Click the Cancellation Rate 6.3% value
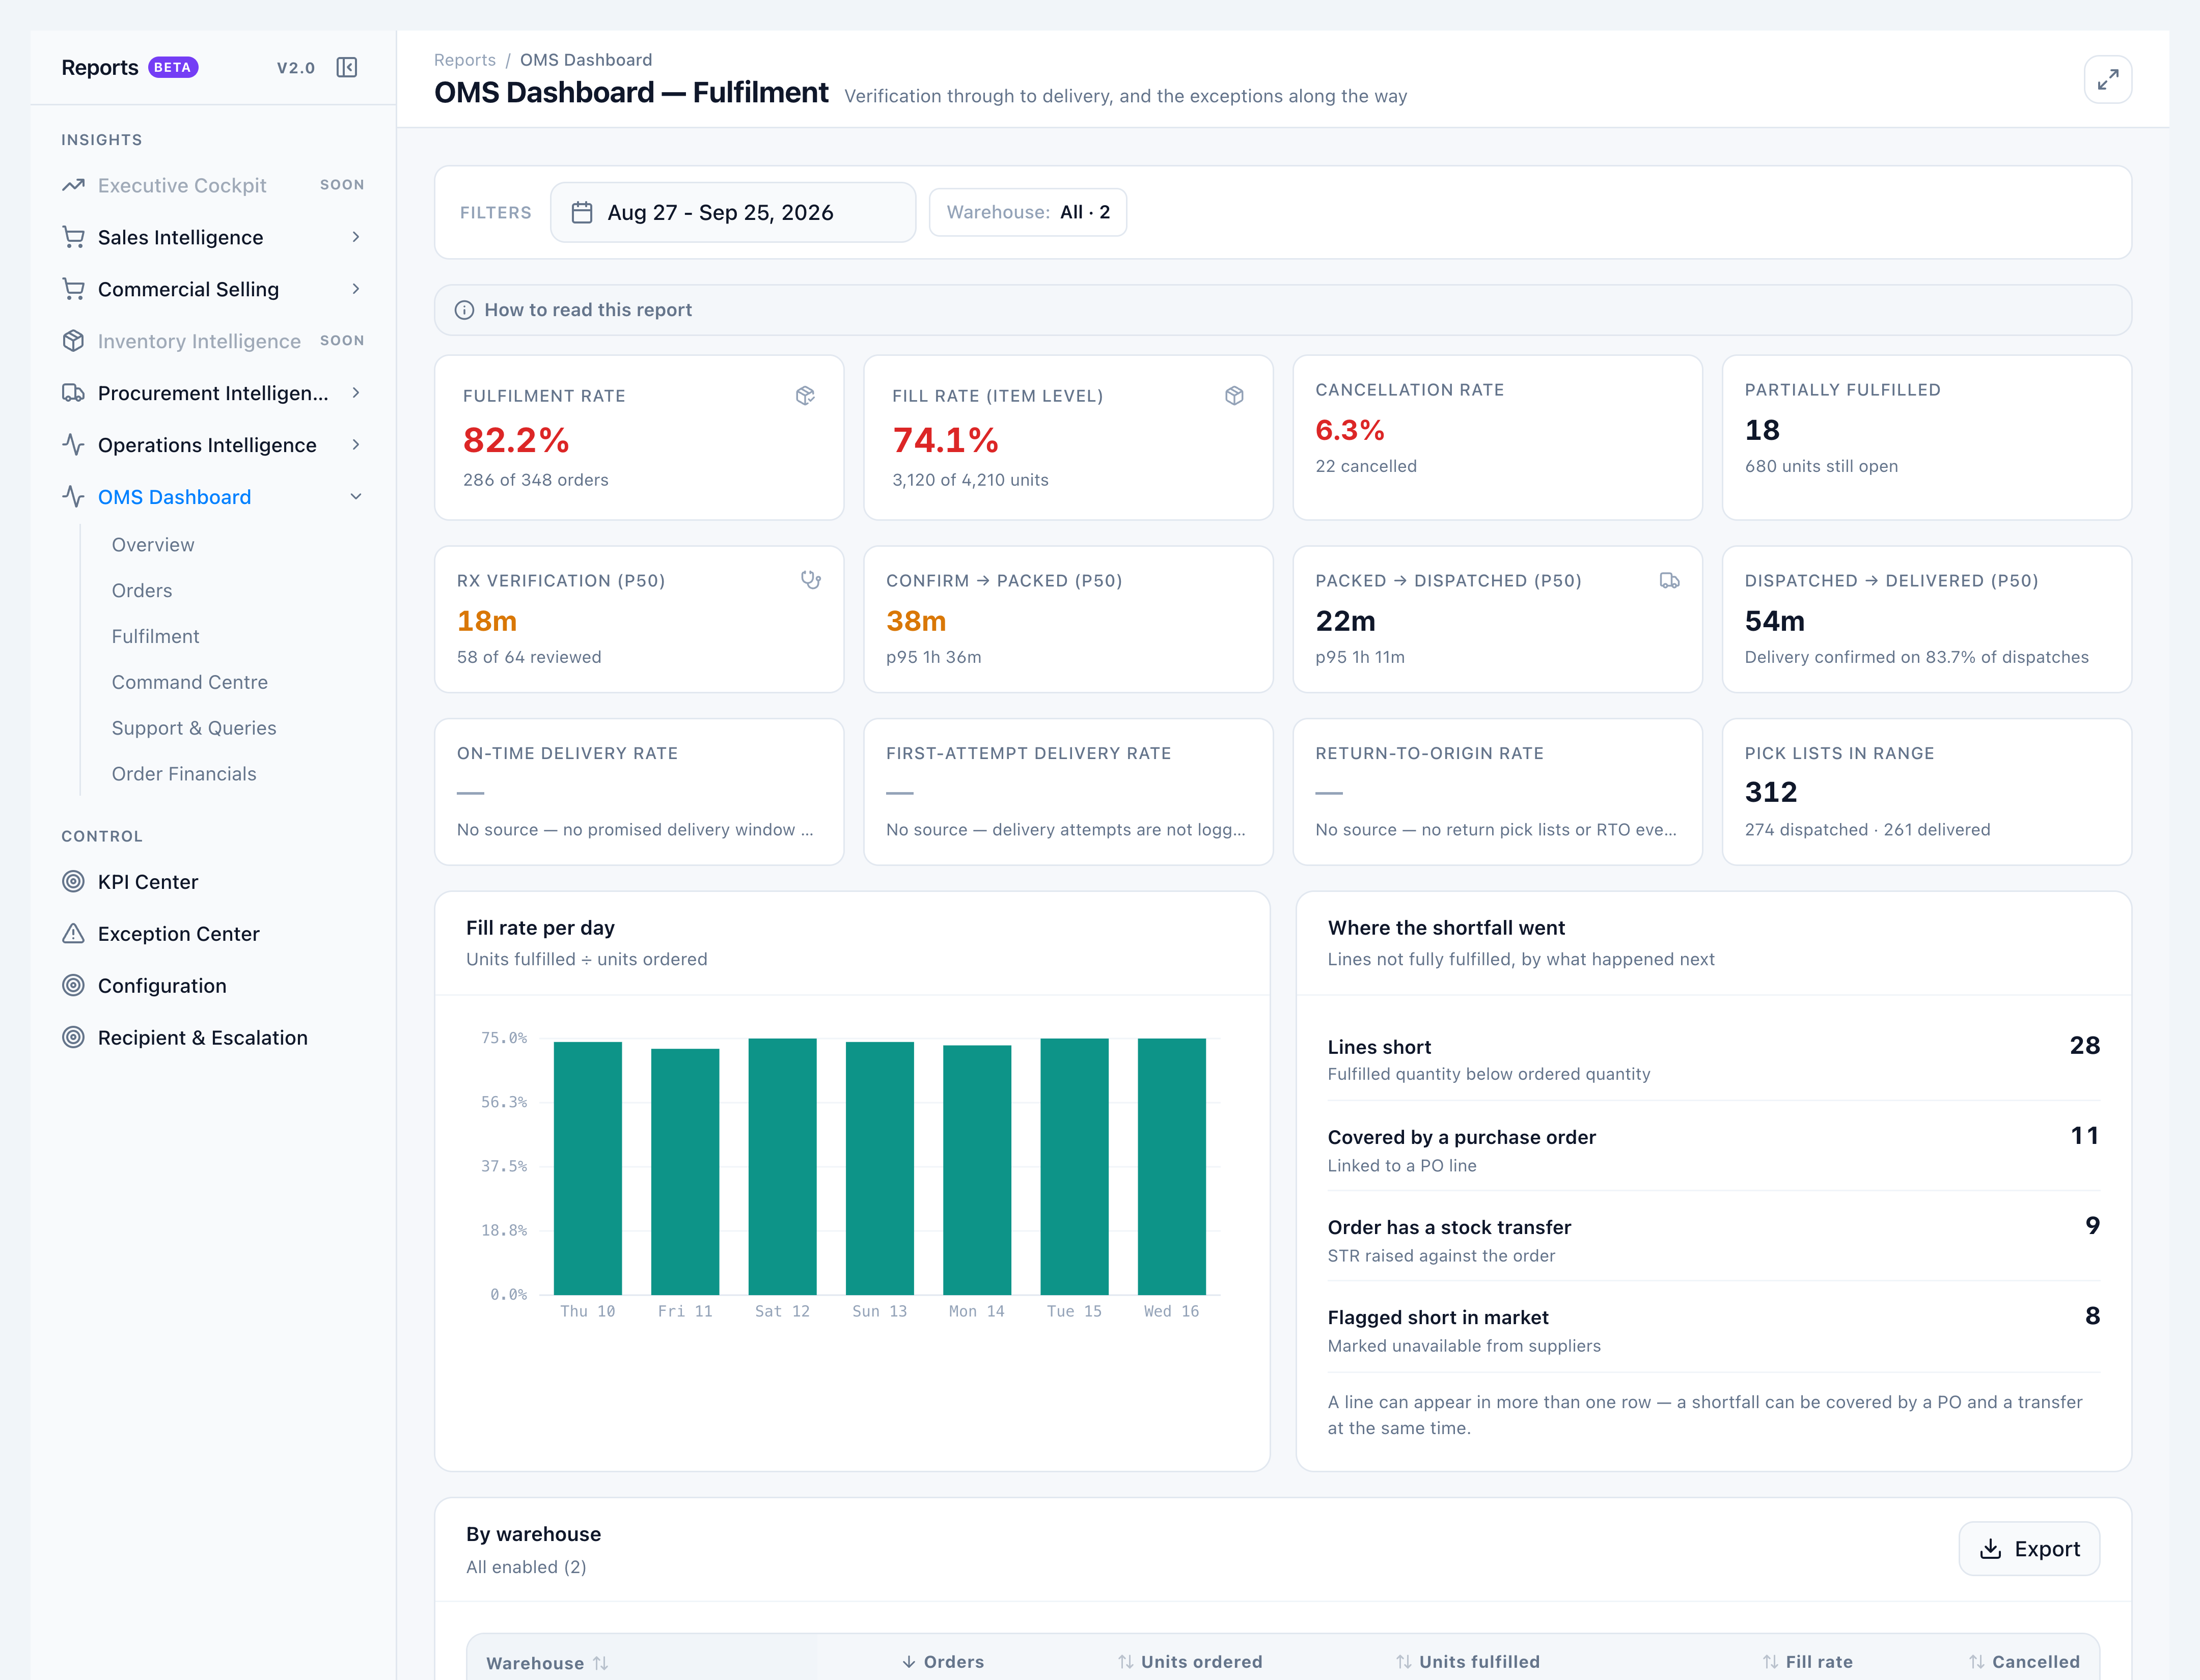Screen dimensions: 2200x1680 coord(1350,430)
